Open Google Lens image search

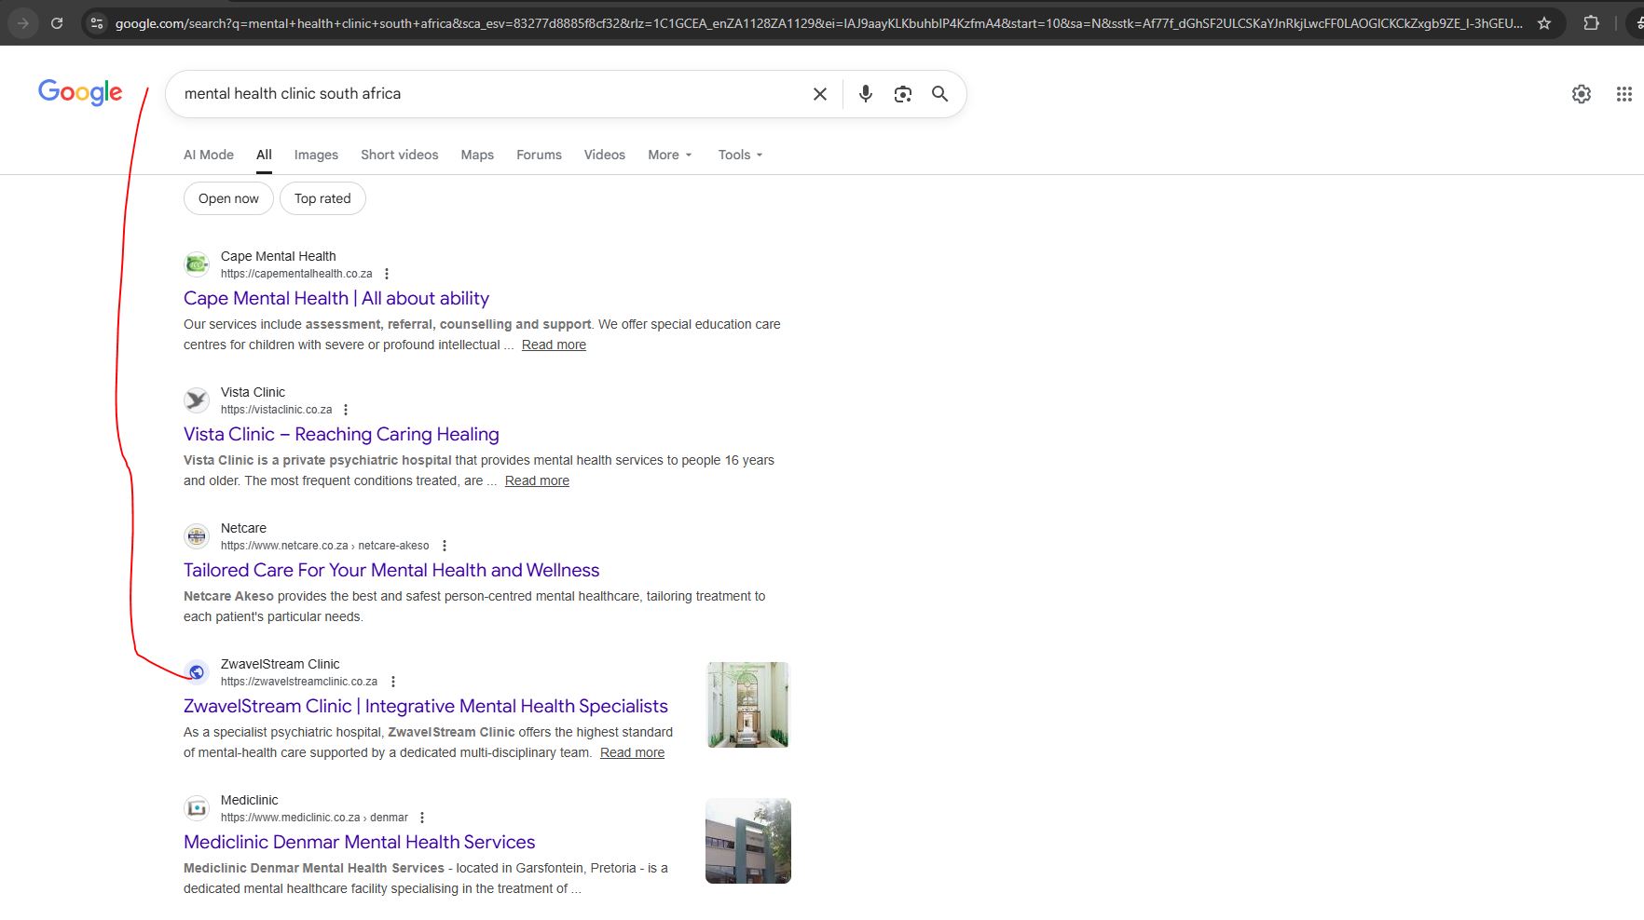(902, 93)
